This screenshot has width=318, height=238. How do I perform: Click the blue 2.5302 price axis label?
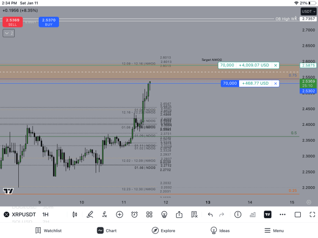tap(308, 91)
